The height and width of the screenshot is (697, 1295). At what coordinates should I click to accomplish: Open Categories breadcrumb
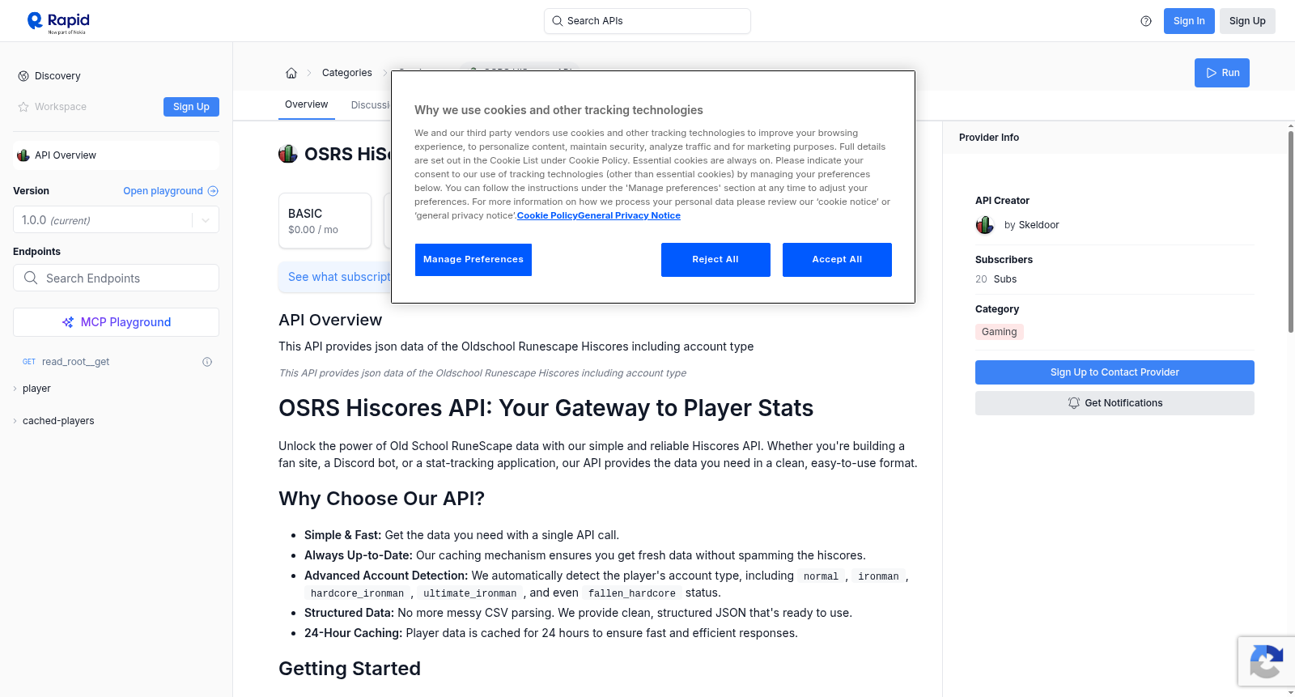(x=347, y=73)
